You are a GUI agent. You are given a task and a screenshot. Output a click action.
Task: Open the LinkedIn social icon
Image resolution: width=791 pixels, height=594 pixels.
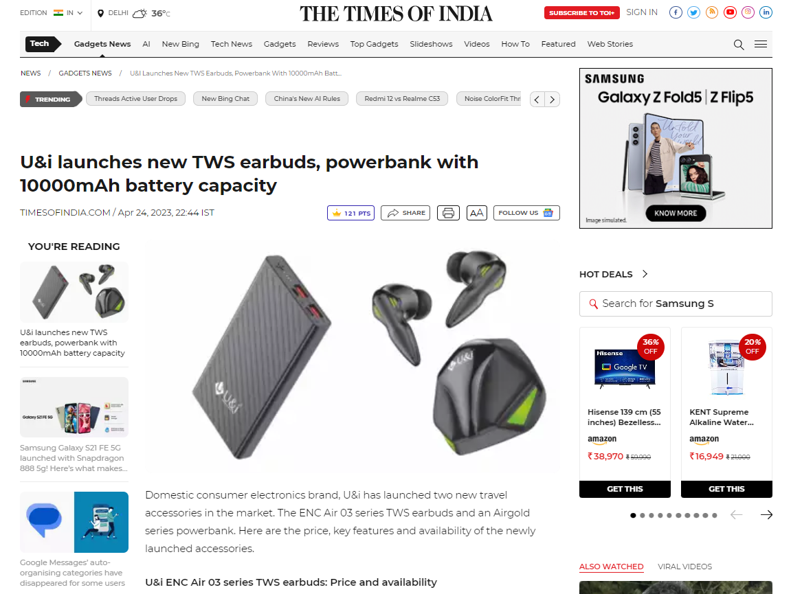[766, 12]
